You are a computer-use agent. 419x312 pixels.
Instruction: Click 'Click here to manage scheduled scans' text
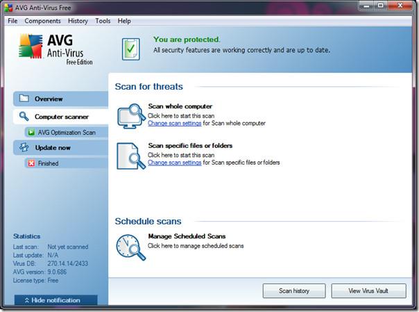(x=196, y=246)
